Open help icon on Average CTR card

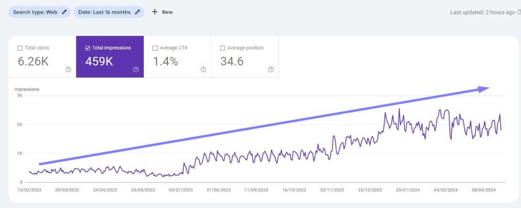204,70
